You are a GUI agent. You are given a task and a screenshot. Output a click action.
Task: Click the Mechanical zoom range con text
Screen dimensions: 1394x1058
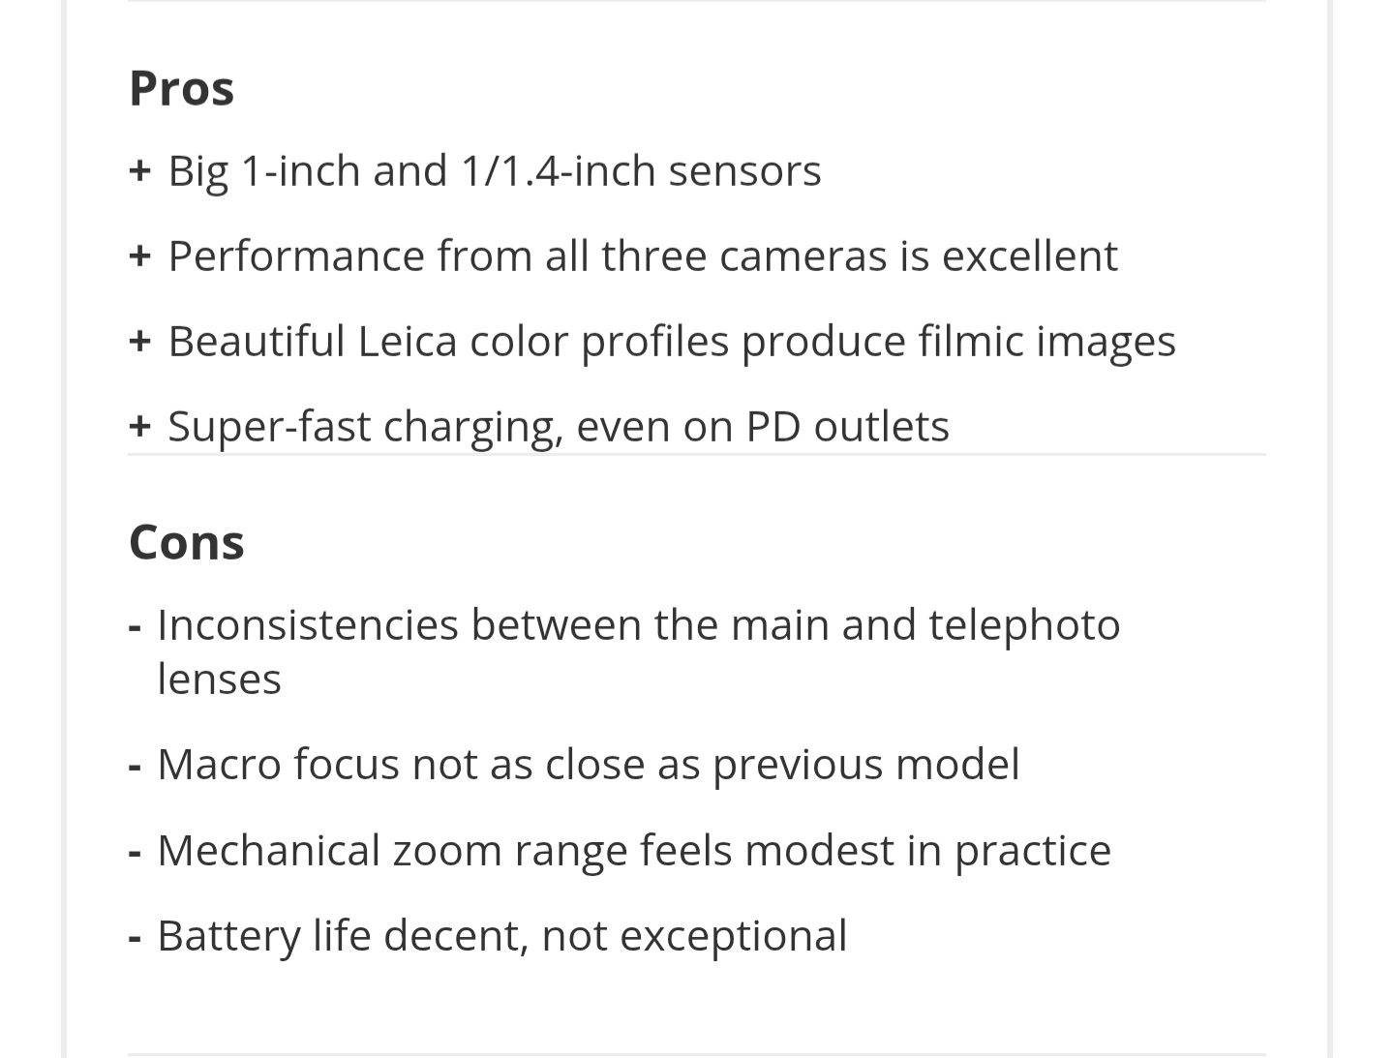tap(634, 851)
